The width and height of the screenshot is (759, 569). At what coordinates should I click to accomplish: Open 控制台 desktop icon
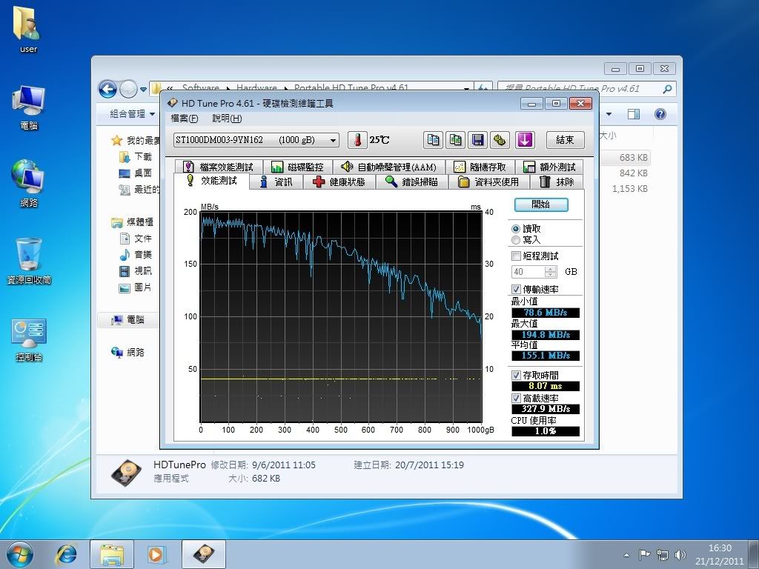click(x=29, y=339)
